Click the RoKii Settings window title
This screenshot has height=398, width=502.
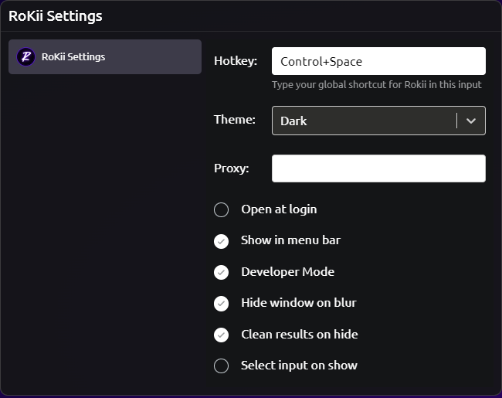[56, 16]
